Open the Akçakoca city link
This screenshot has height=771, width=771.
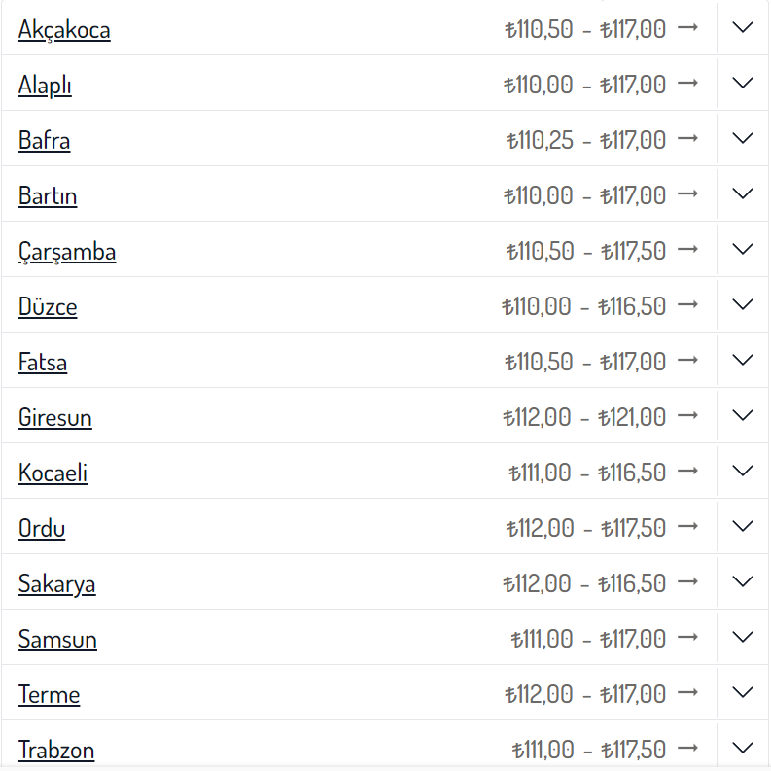(64, 30)
